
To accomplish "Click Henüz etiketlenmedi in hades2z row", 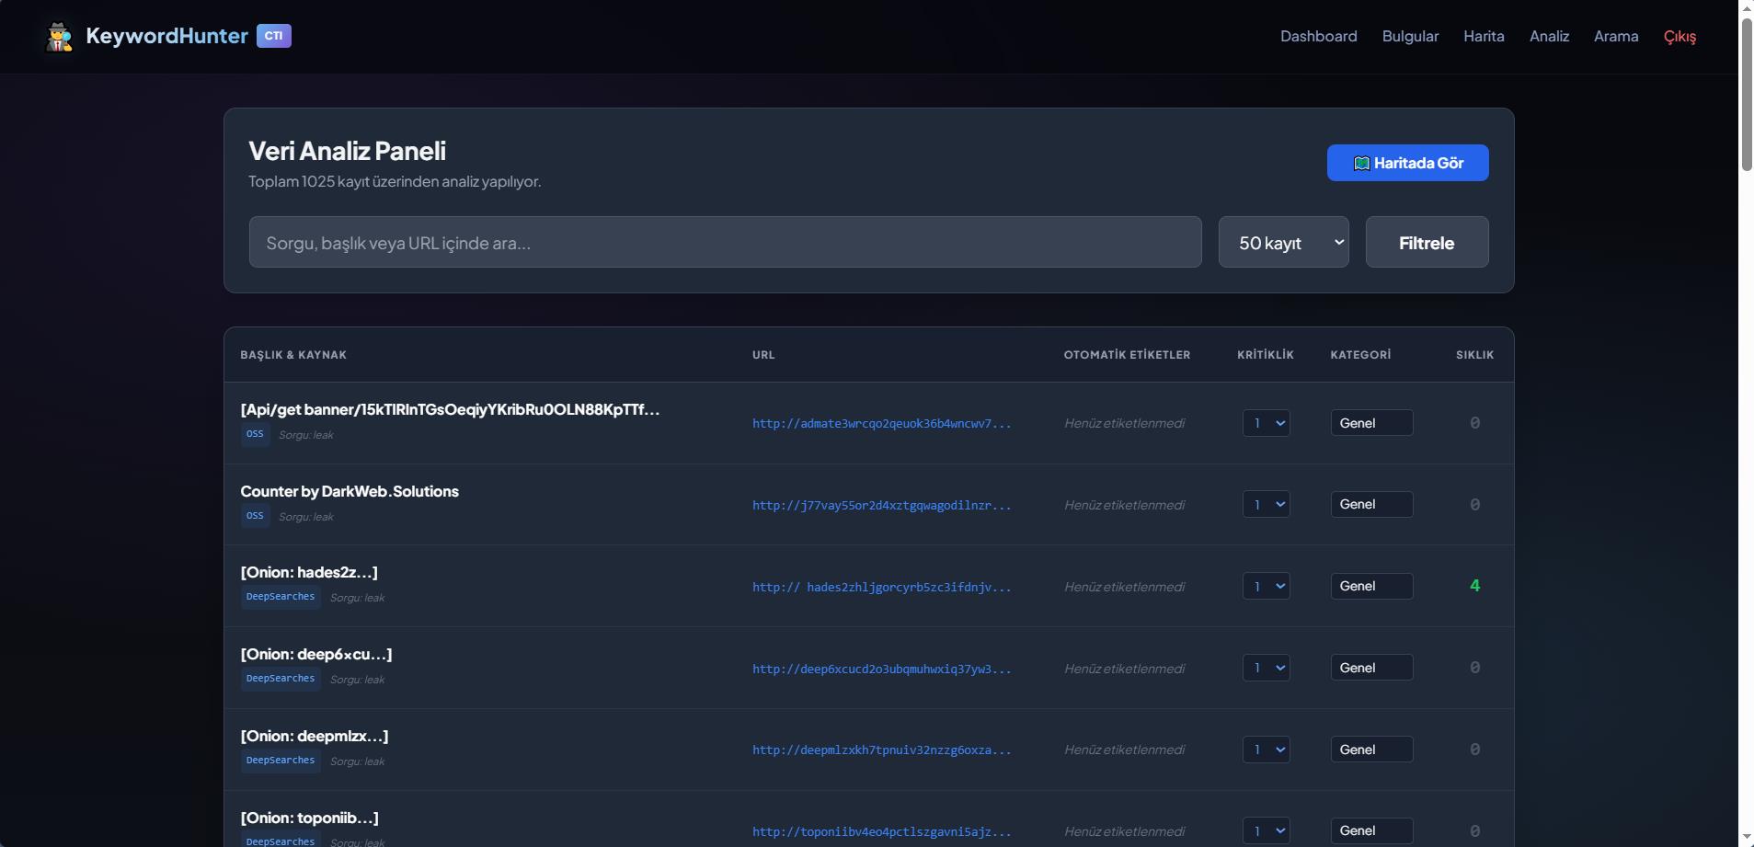I will point(1124,587).
